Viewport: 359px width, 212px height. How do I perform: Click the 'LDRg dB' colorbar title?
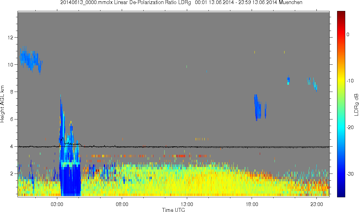[x=356, y=104]
